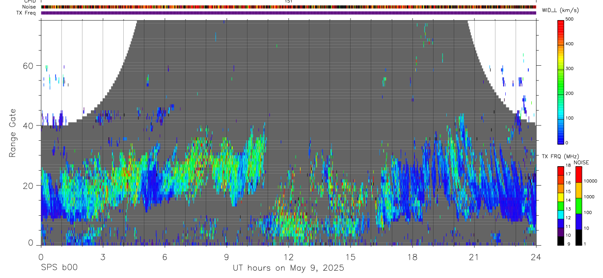
Task: Click the 'Range Gate' y-axis label
Action: (13, 133)
